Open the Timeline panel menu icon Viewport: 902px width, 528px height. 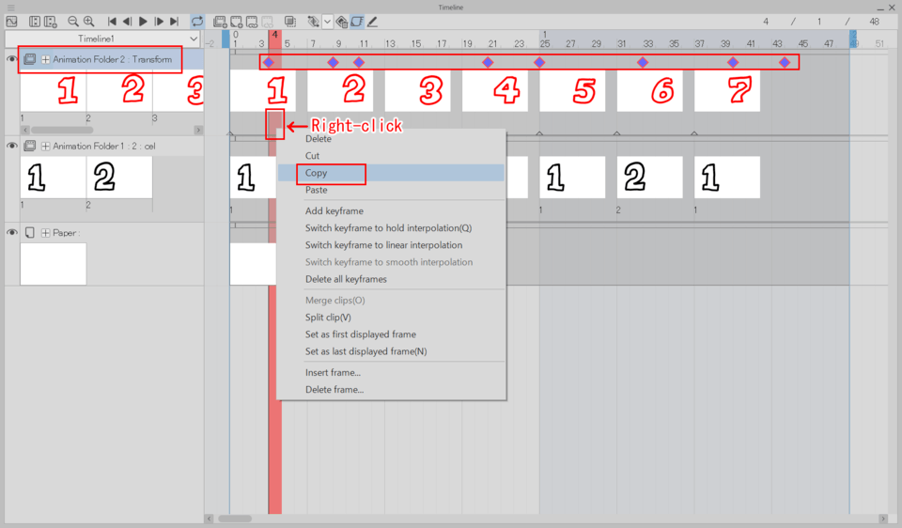[x=11, y=8]
